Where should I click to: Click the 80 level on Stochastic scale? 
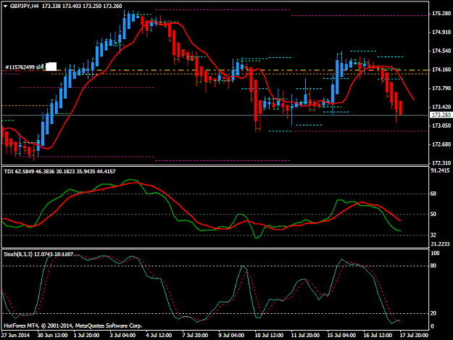tap(433, 266)
